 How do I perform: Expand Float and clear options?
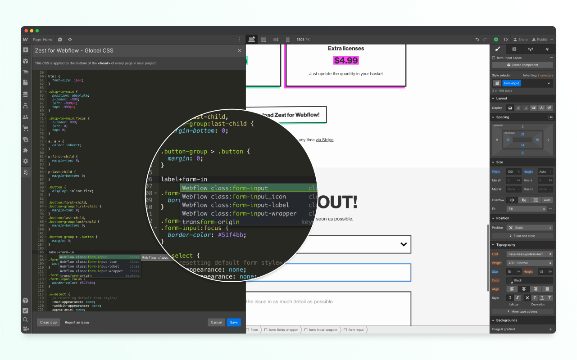pos(522,236)
